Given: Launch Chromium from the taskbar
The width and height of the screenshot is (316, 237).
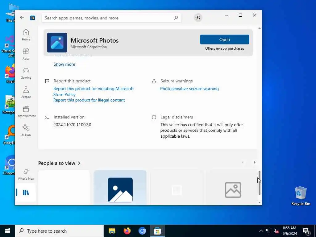Looking at the screenshot, I should [x=142, y=231].
